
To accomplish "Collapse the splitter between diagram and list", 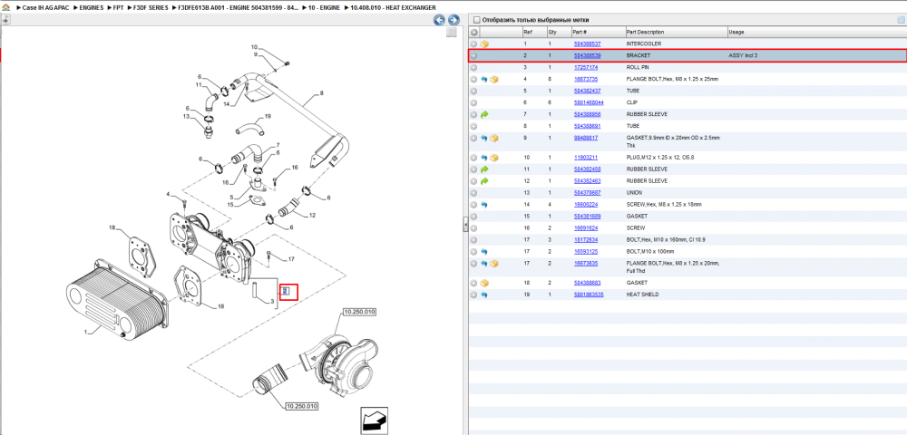I will (465, 226).
